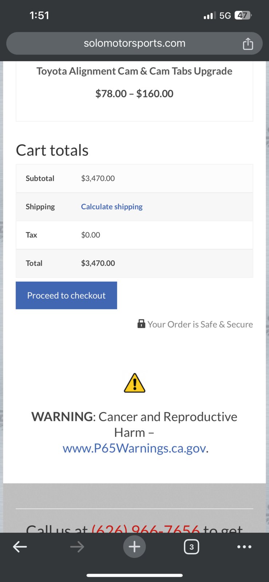Call the (626) 966-7656 phone number
Viewport: 269px width, 582px height.
(146, 528)
